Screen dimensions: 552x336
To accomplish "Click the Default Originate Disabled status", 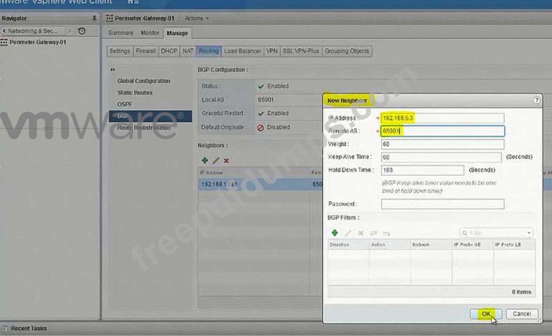I will (x=273, y=127).
